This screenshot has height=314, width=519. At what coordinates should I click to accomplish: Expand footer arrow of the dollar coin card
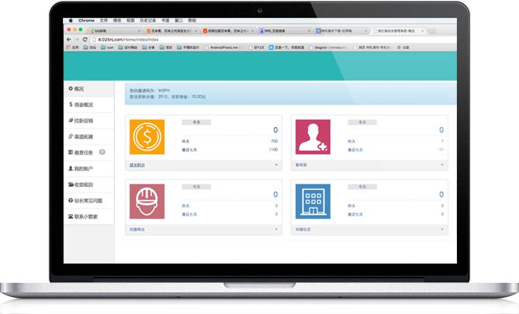click(277, 165)
